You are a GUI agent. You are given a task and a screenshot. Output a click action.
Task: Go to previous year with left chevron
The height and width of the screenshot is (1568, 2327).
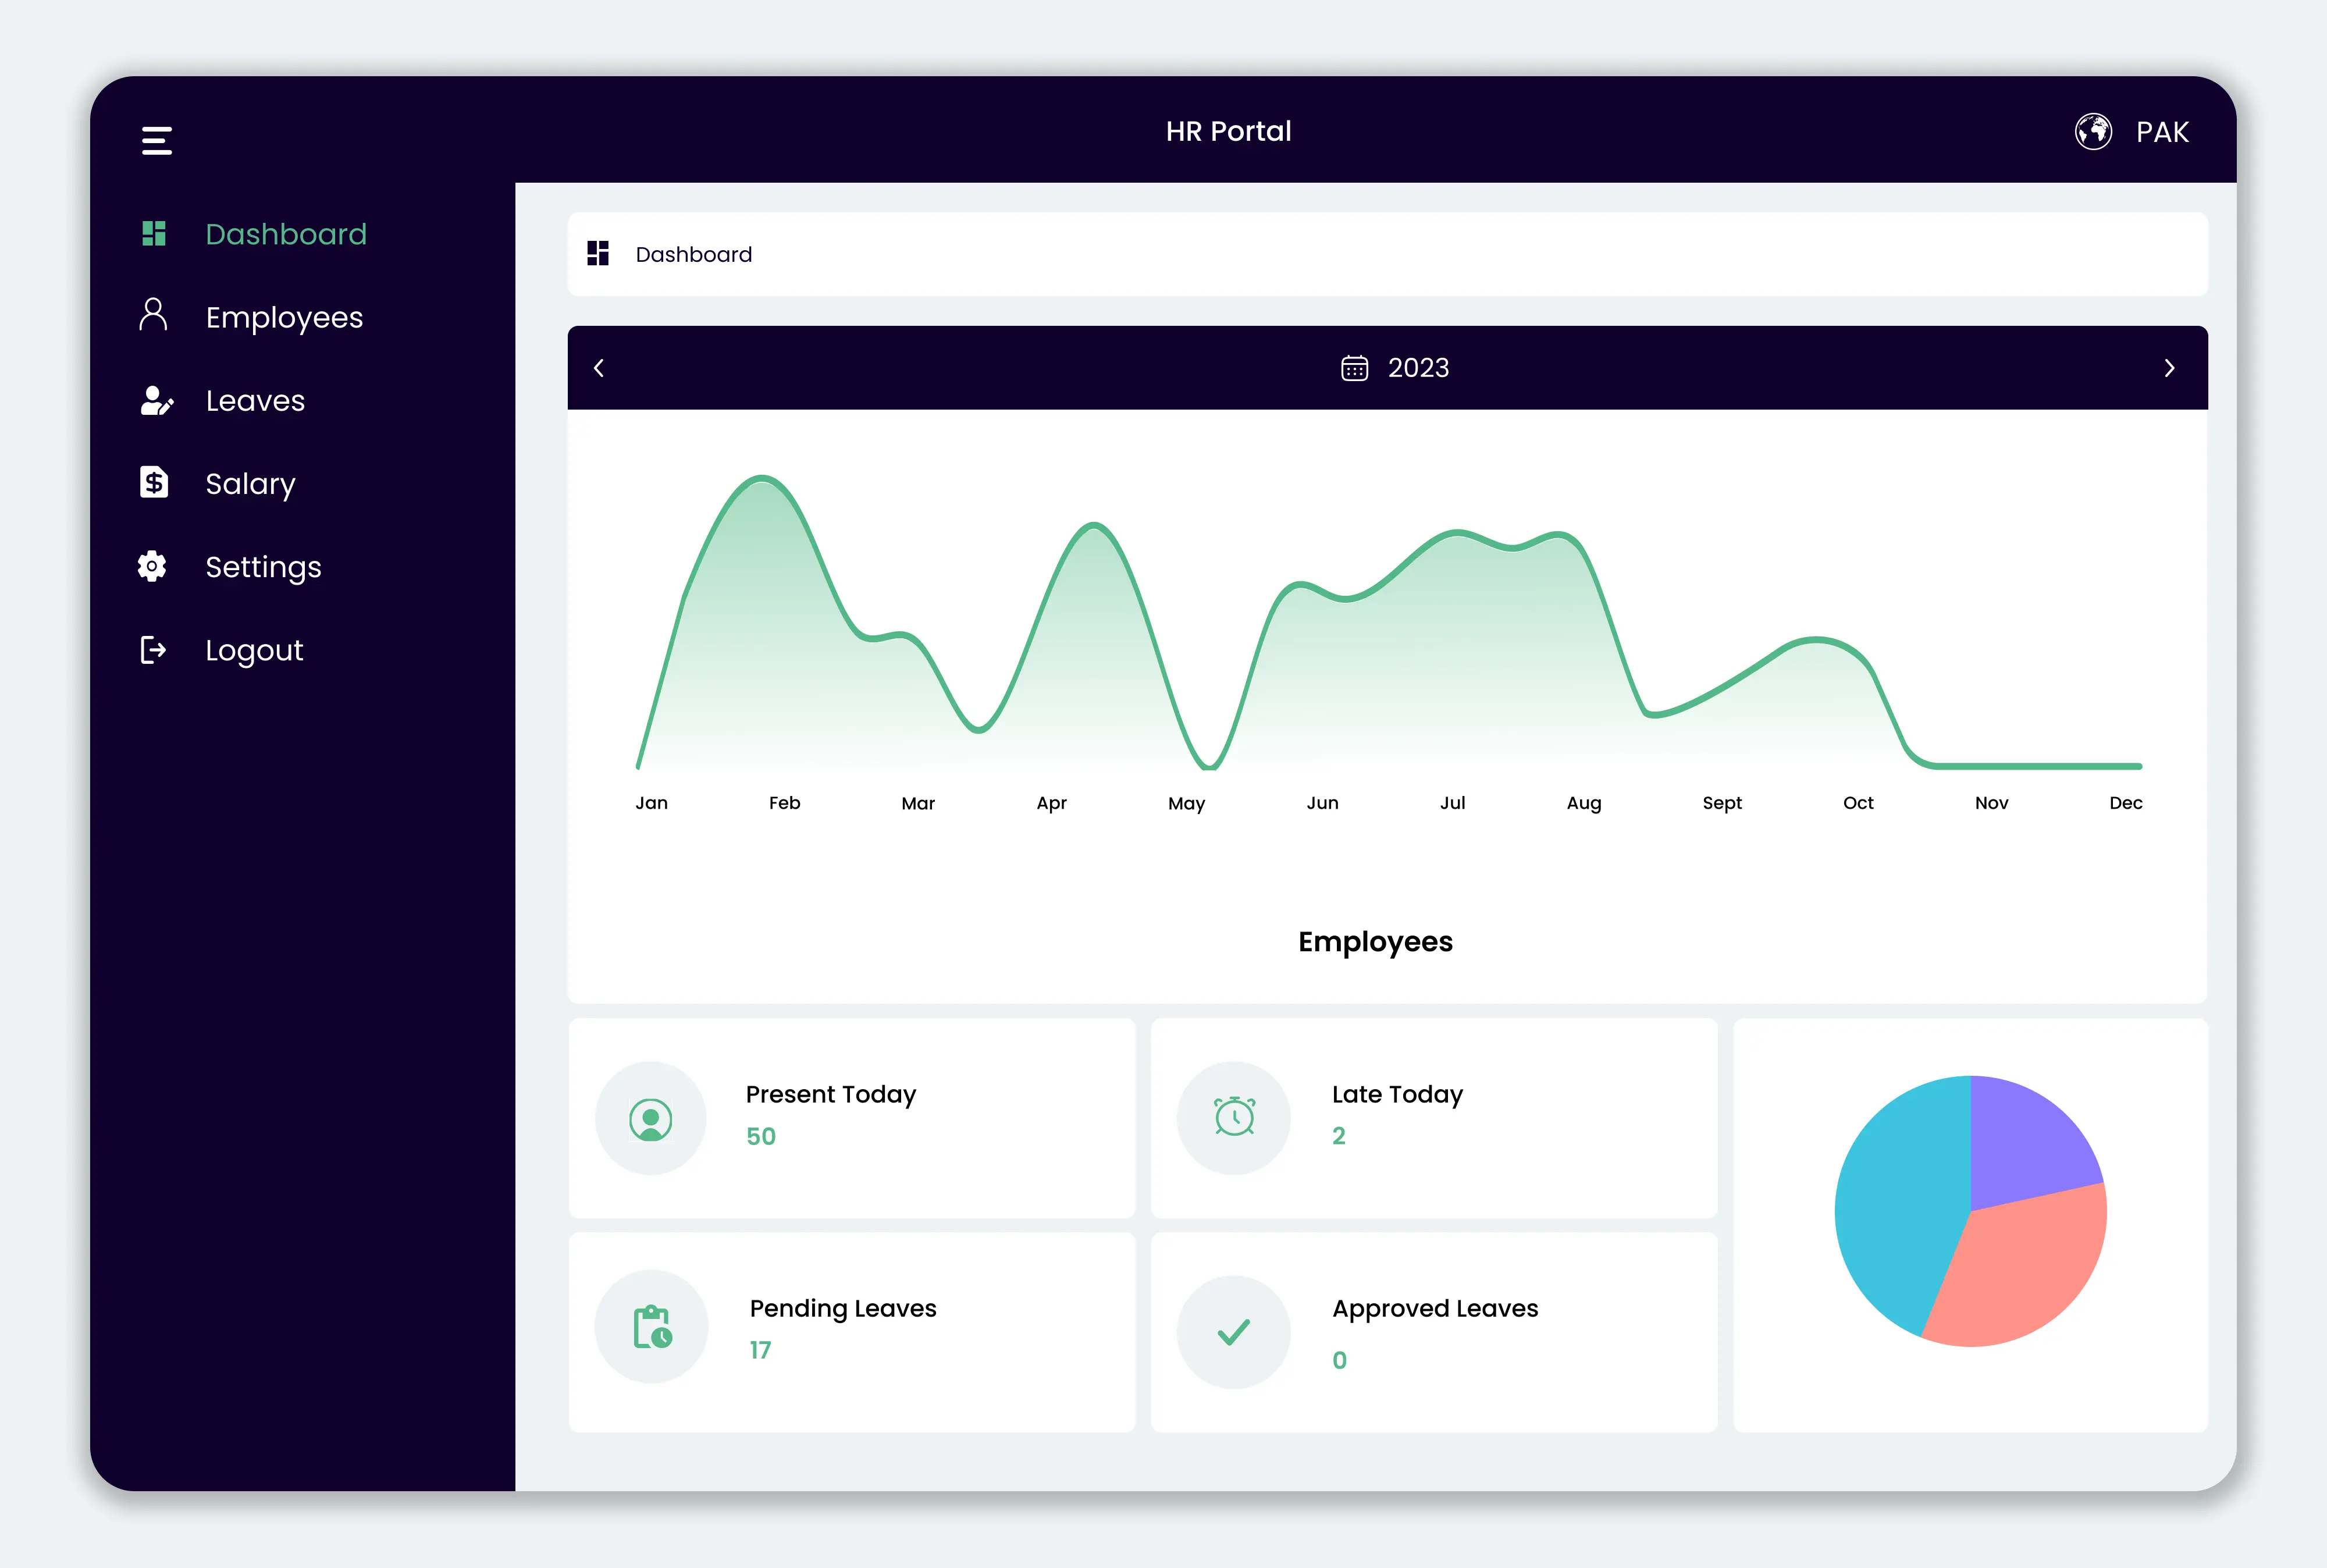point(599,368)
